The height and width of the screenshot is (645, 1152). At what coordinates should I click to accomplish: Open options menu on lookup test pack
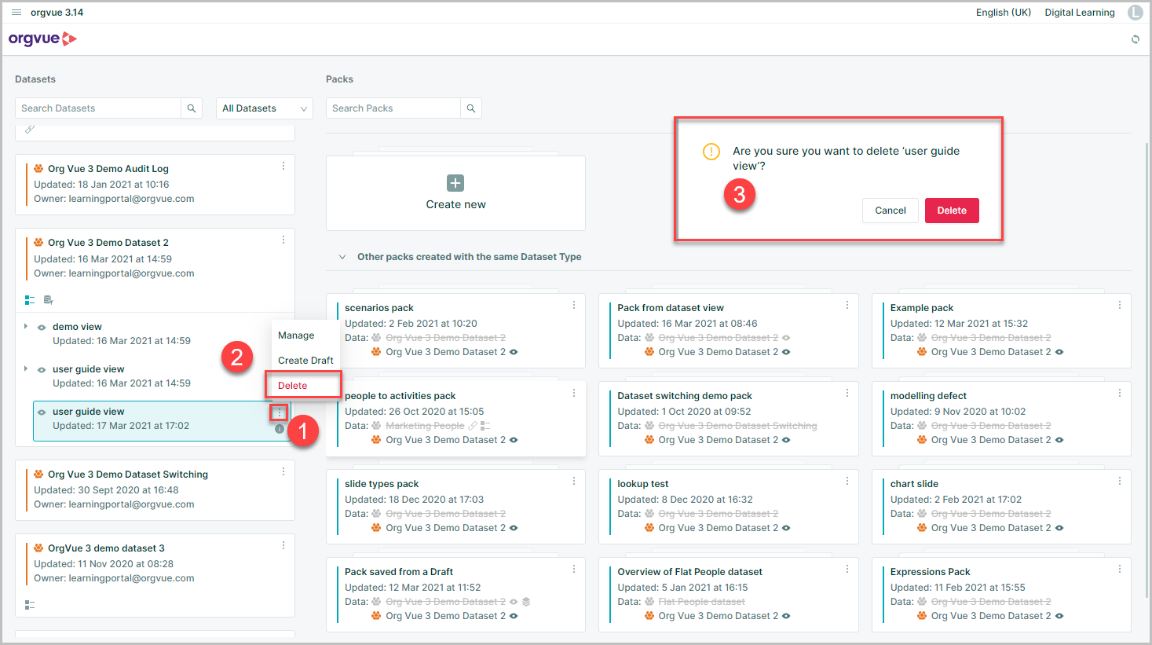click(847, 481)
